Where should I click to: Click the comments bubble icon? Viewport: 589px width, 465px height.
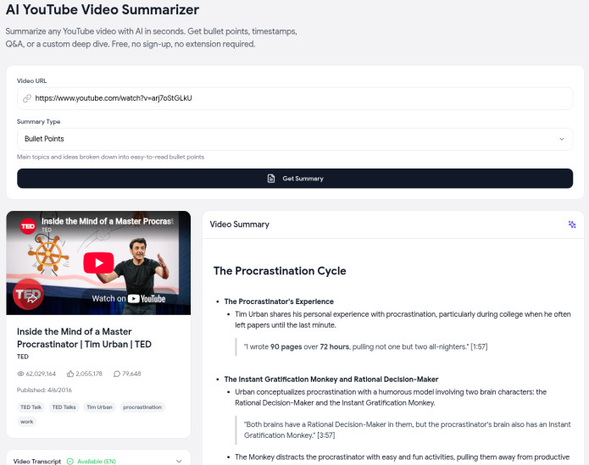[117, 374]
